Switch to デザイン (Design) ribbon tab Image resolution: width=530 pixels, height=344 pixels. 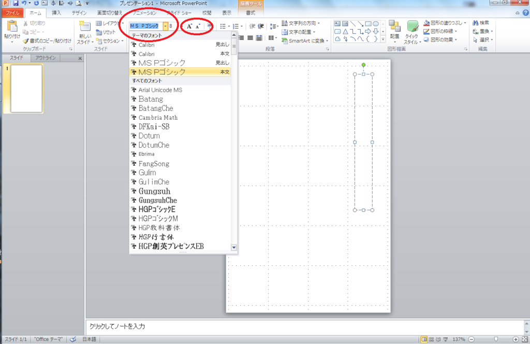click(x=79, y=13)
